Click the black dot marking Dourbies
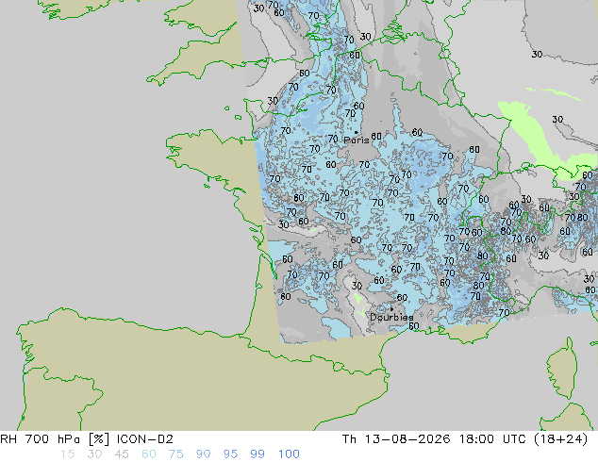 coord(391,309)
